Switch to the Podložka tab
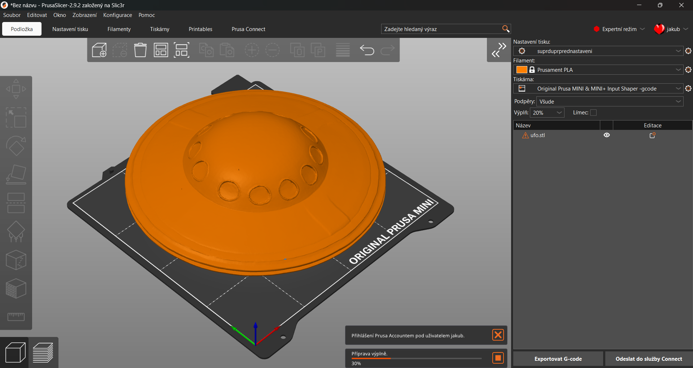The height and width of the screenshot is (368, 693). click(x=22, y=29)
